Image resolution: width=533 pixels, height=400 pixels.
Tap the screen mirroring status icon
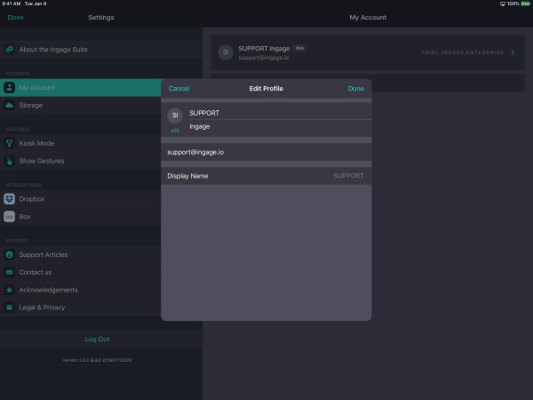click(503, 4)
